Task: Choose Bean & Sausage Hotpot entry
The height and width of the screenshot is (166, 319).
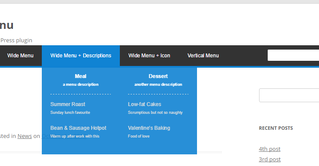Action: click(78, 128)
